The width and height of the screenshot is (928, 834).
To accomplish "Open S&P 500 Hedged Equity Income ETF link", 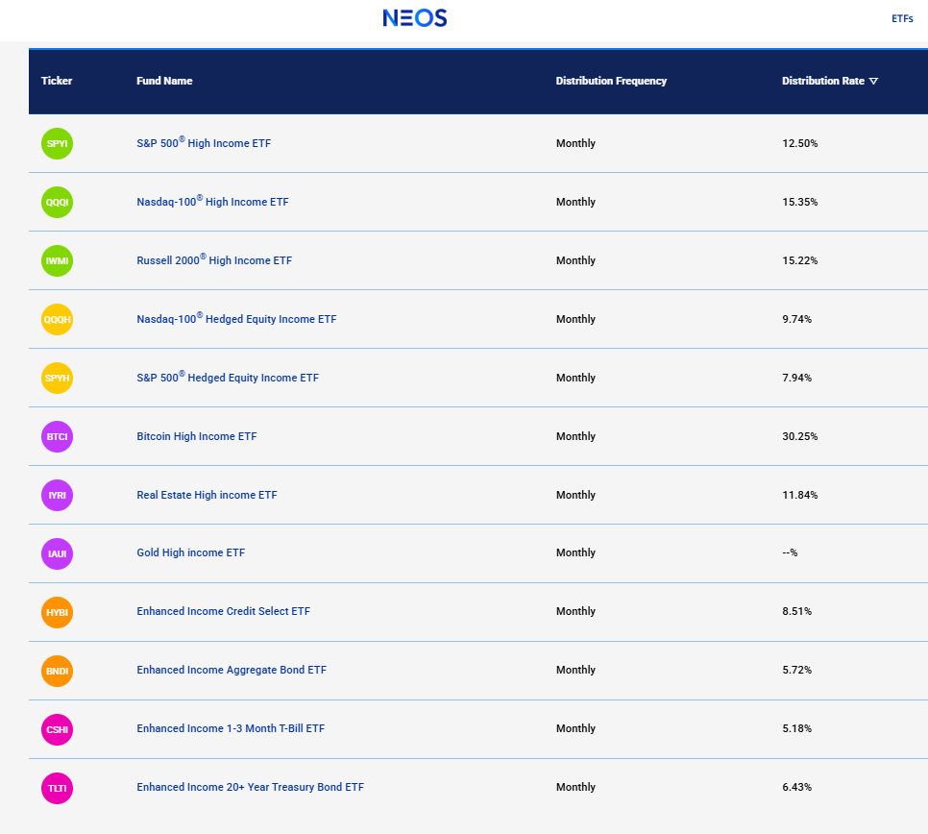I will (228, 377).
